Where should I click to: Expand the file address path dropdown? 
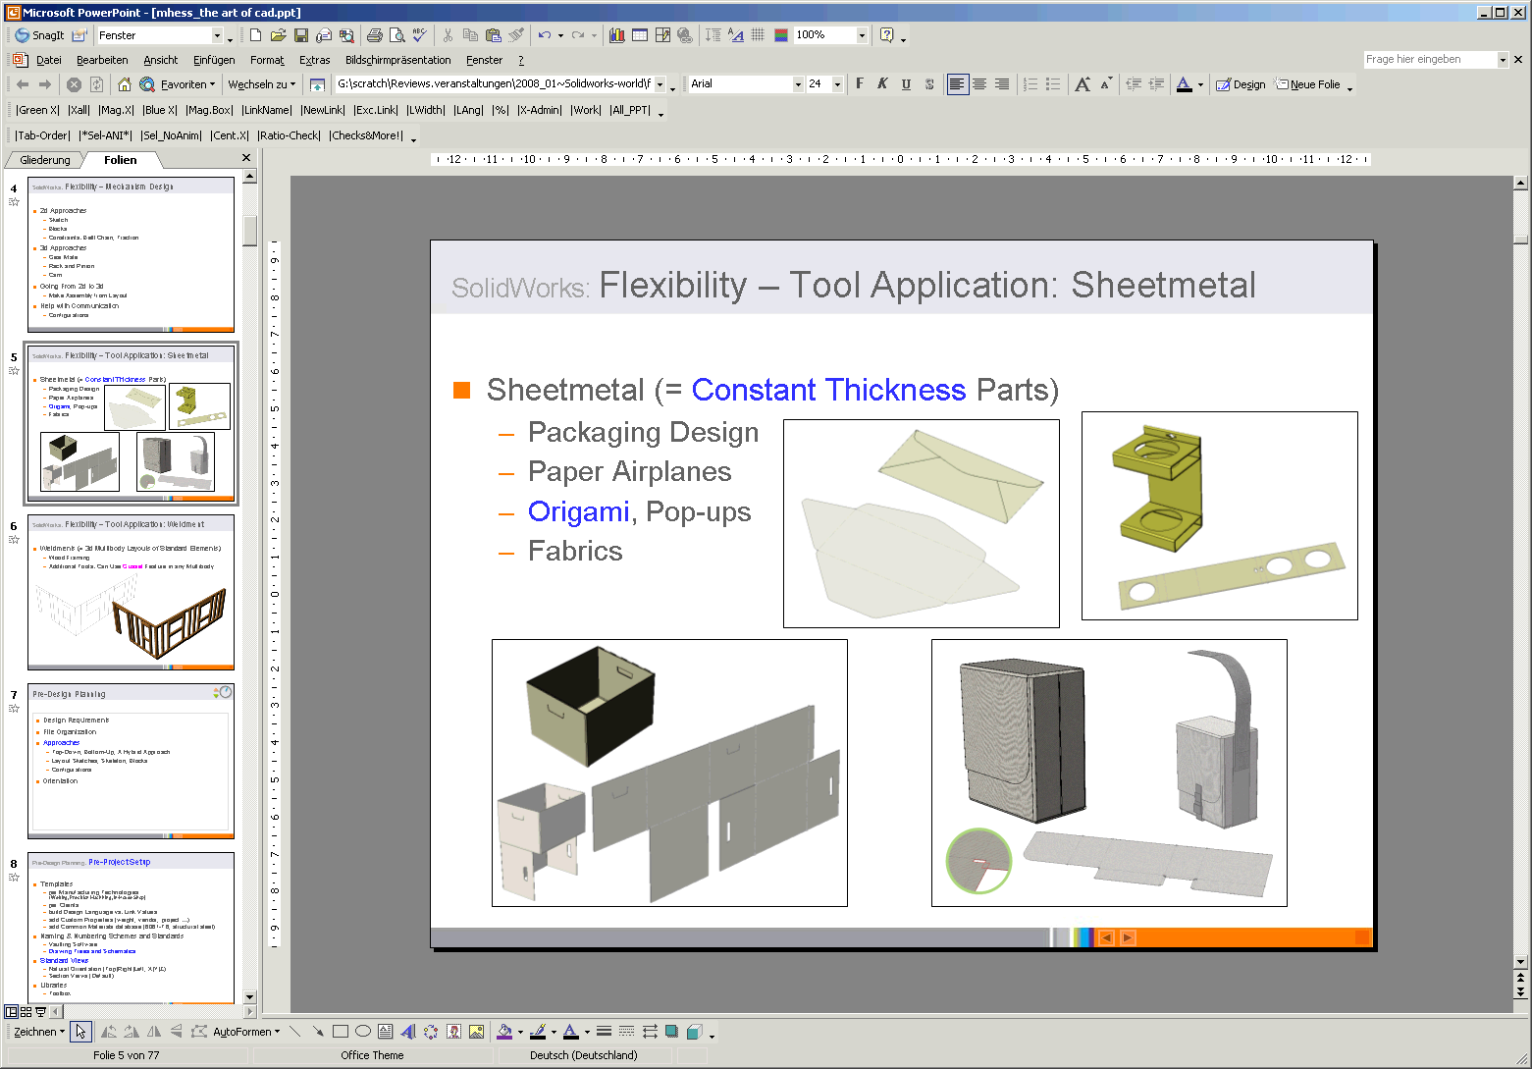click(660, 84)
